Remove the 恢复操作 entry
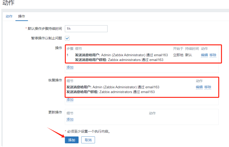 208,87
